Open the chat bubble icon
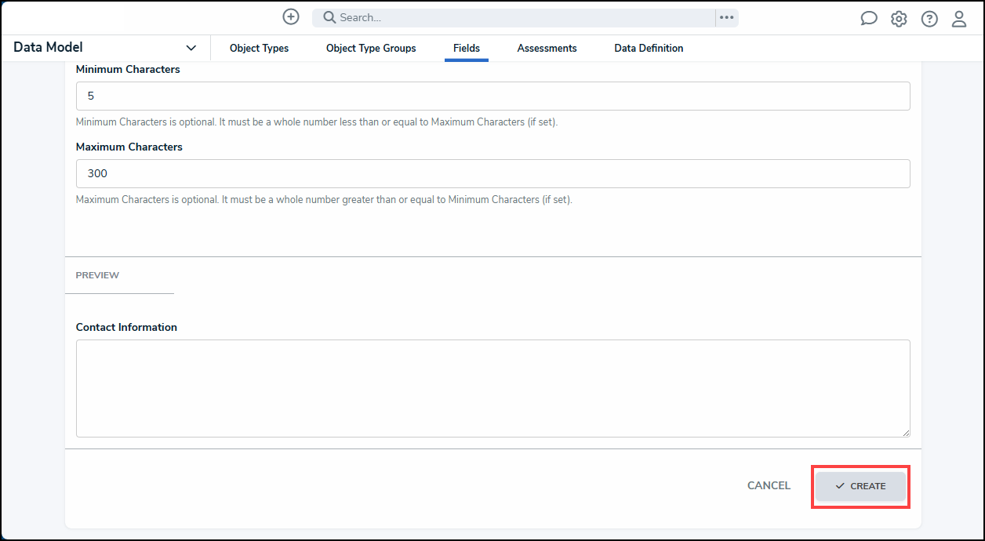The image size is (985, 541). (869, 19)
